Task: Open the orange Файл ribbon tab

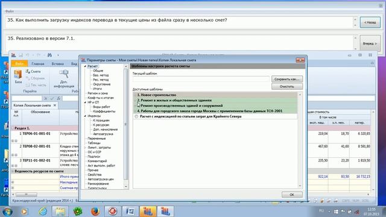Action: click(19, 64)
